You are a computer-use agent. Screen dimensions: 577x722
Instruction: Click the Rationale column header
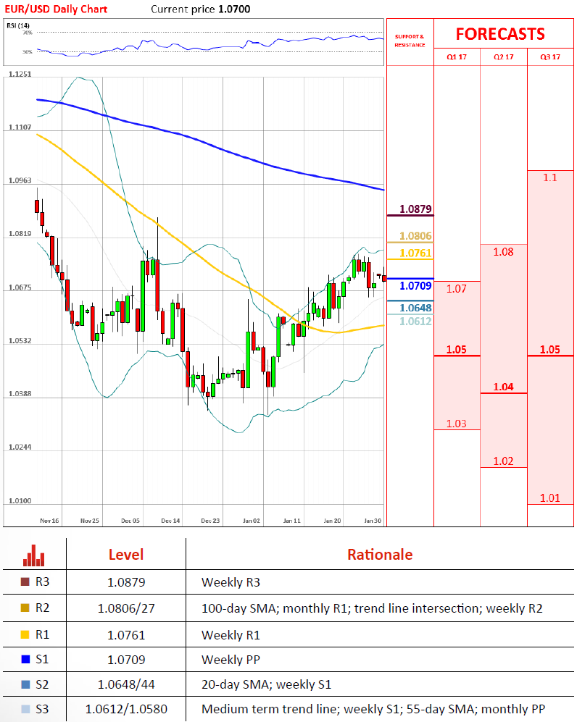pyautogui.click(x=380, y=555)
